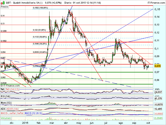
Task: Click the '2015' year marker on time axis
Action: [x=25, y=123]
